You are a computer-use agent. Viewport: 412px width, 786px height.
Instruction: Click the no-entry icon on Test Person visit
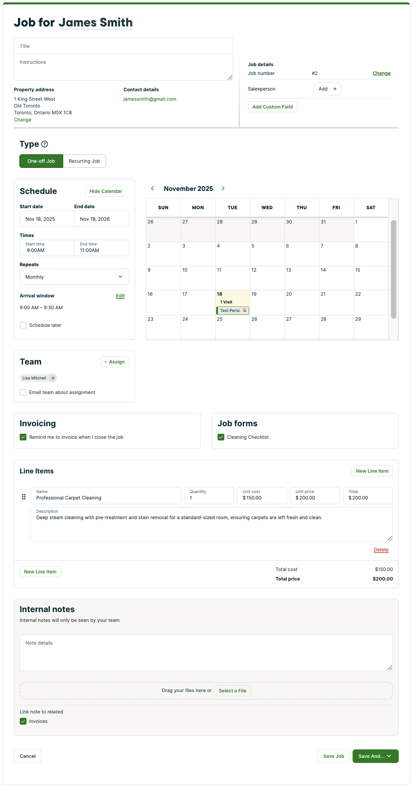click(x=245, y=311)
